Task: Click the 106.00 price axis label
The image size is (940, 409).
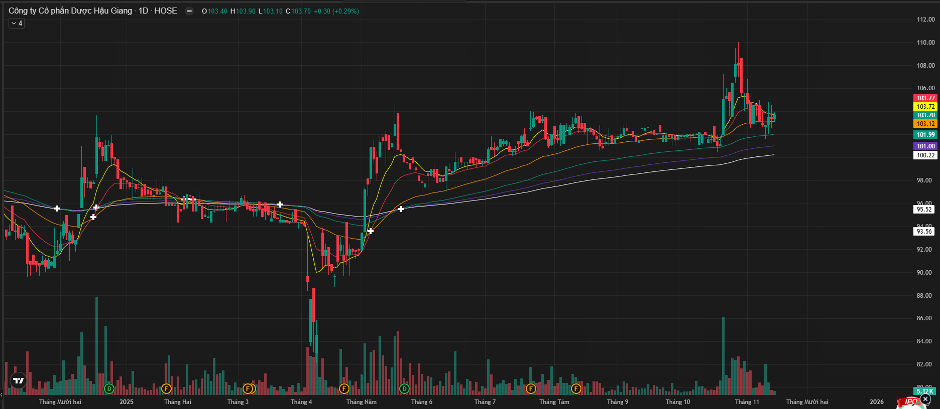Action: coord(926,88)
